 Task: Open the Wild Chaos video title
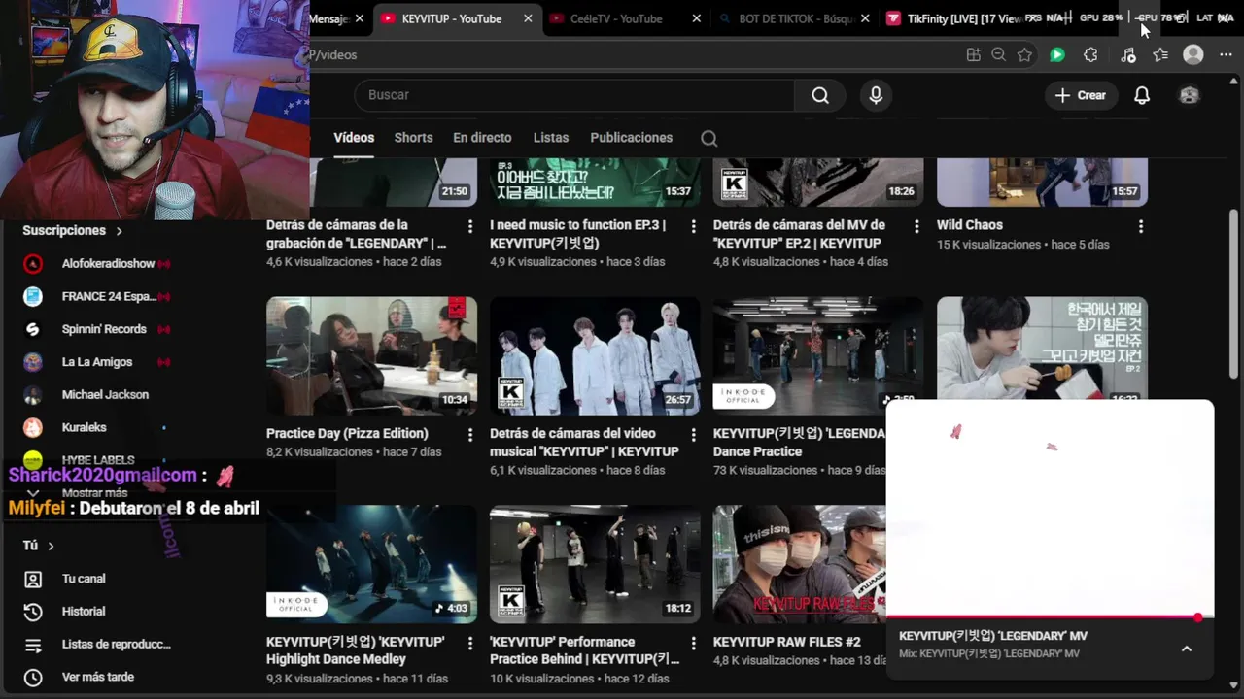[x=969, y=225]
